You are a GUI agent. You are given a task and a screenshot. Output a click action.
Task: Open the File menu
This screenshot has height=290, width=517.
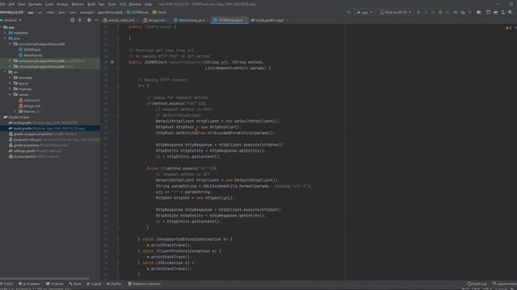tap(2, 4)
